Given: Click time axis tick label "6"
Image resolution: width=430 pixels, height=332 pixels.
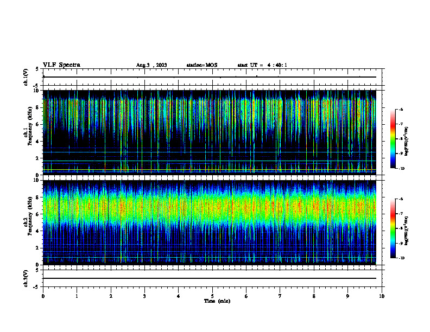Looking at the screenshot, I should point(246,296).
